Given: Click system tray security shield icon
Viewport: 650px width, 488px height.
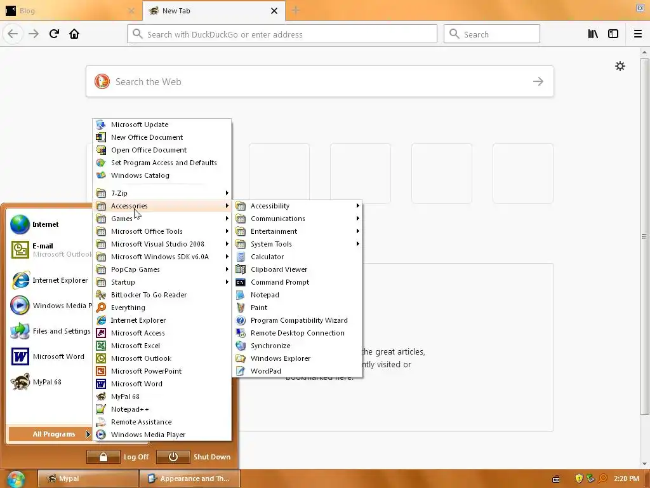Looking at the screenshot, I should 579,478.
